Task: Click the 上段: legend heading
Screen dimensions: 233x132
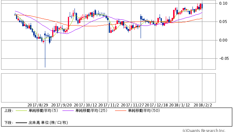Action: tap(9, 110)
